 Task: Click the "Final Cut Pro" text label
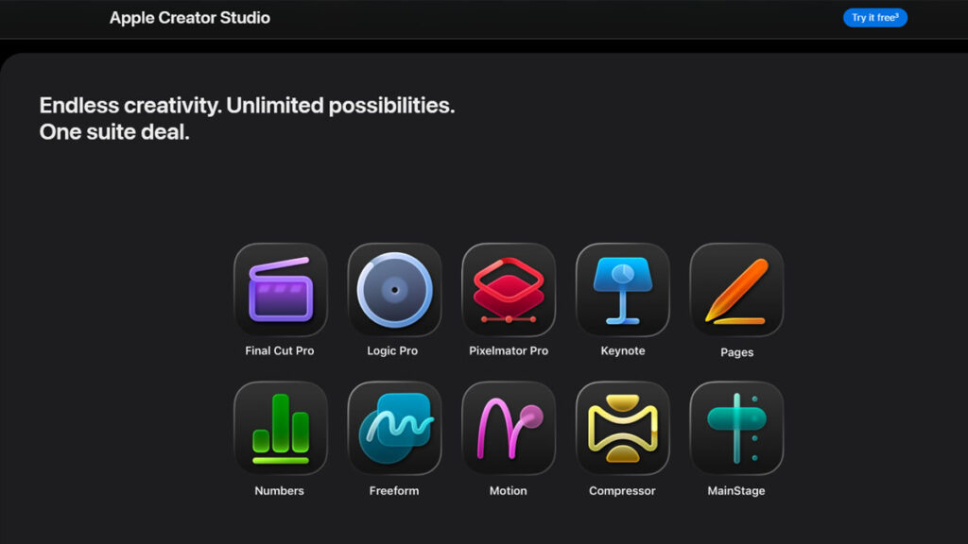280,351
